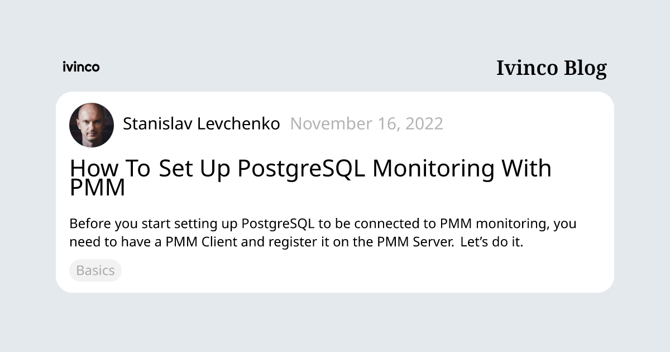Open Stanislav Levchenko's avatar photo
This screenshot has height=352, width=670.
click(x=92, y=125)
